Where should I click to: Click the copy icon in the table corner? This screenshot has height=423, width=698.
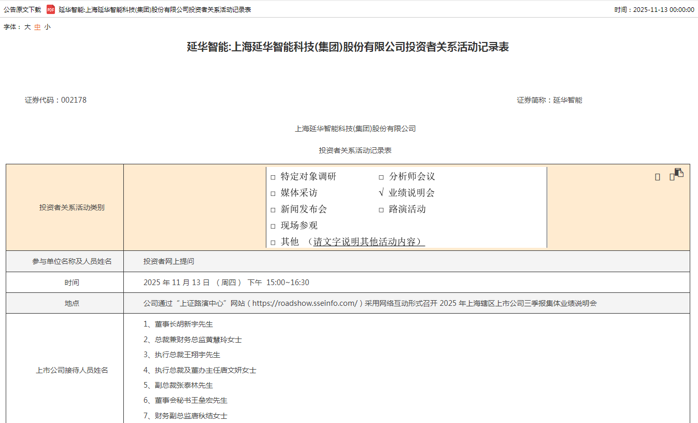pos(679,173)
